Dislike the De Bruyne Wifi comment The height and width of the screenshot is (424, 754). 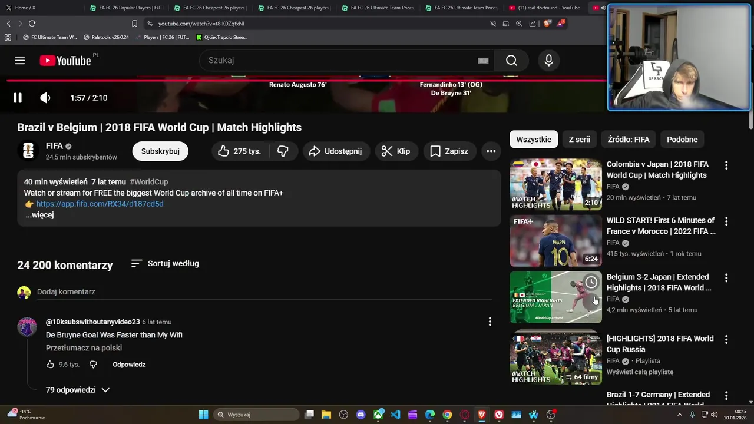[93, 365]
